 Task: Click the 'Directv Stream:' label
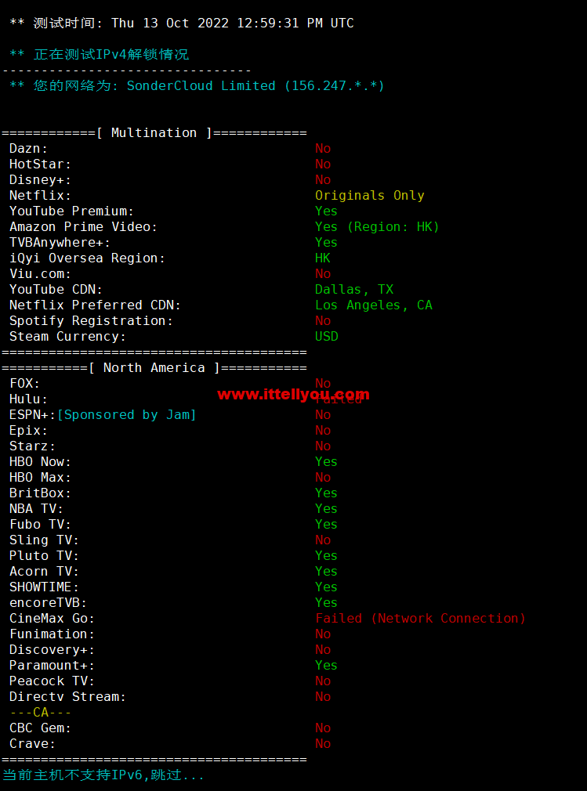[x=67, y=696]
